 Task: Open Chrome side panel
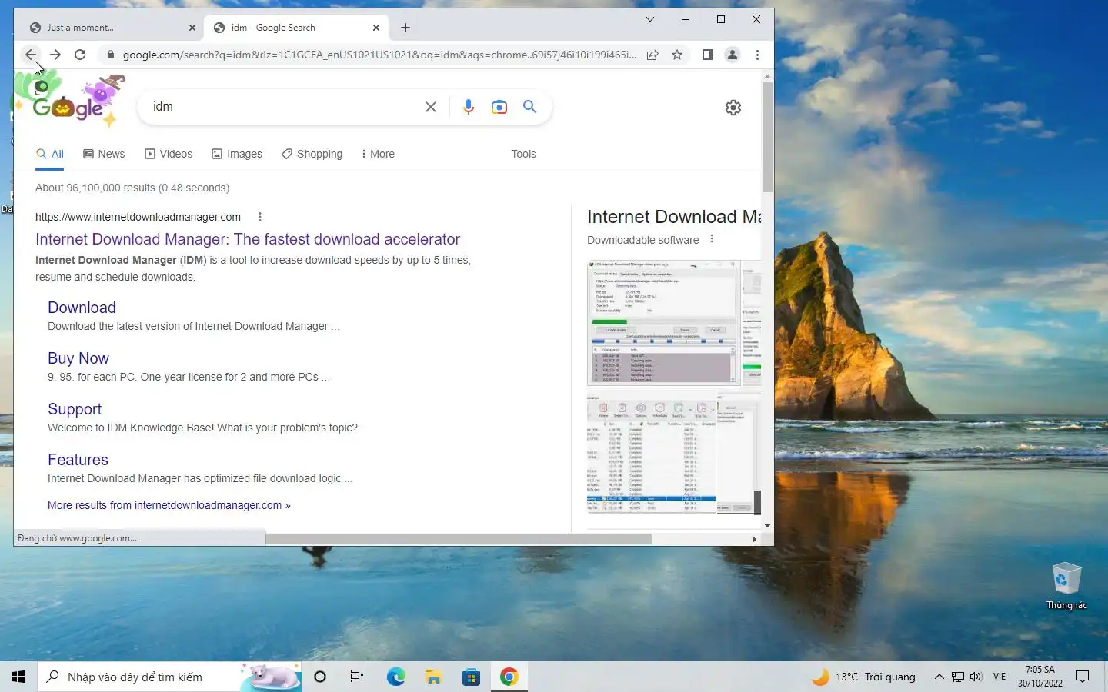[708, 55]
